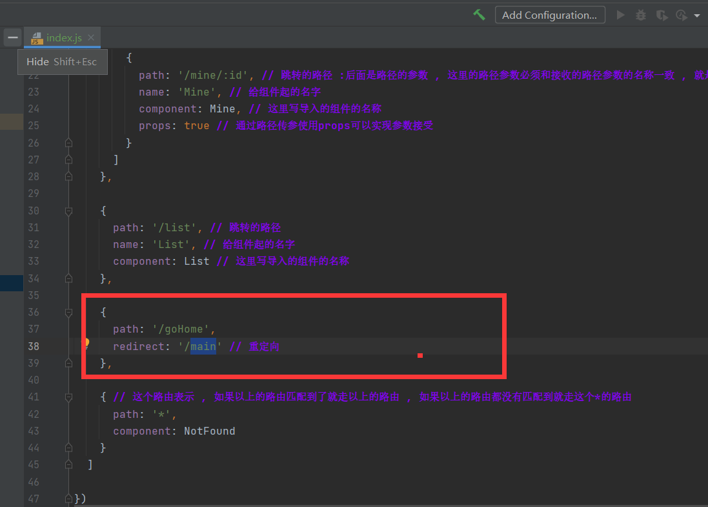Click the redirect property name
Image resolution: width=708 pixels, height=507 pixels.
(139, 347)
